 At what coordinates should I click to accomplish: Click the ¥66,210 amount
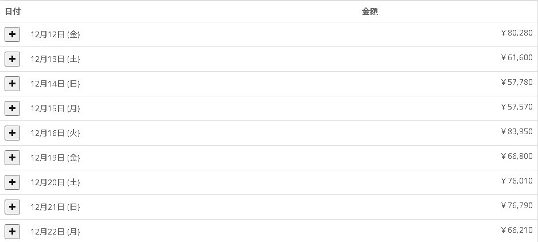coord(516,231)
